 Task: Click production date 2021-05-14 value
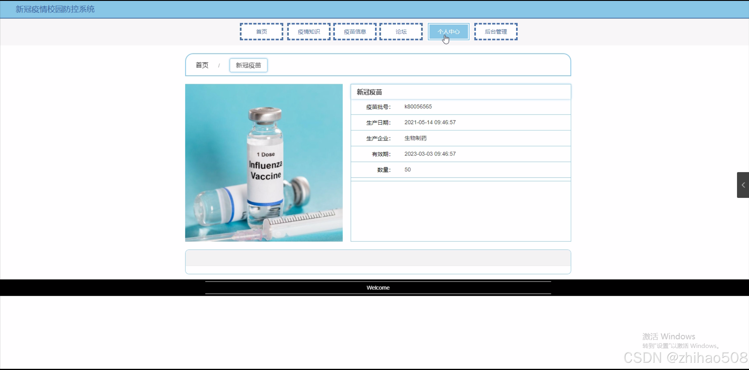(430, 122)
